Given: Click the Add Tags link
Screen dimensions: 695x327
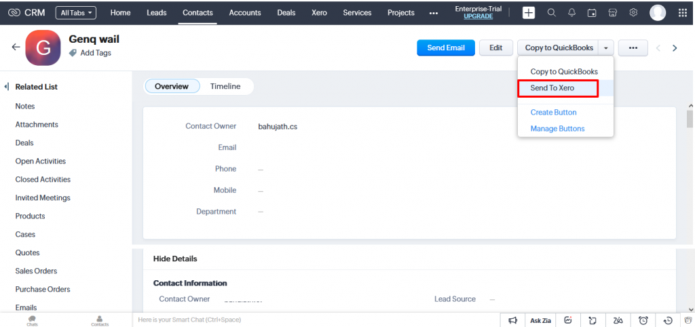Looking at the screenshot, I should pos(96,53).
